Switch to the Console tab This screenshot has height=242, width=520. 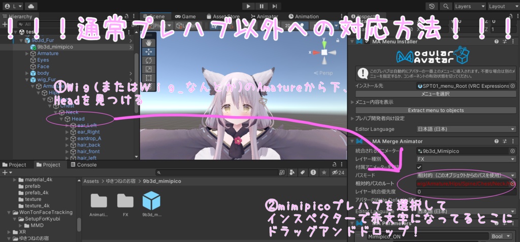pyautogui.click(x=83, y=165)
